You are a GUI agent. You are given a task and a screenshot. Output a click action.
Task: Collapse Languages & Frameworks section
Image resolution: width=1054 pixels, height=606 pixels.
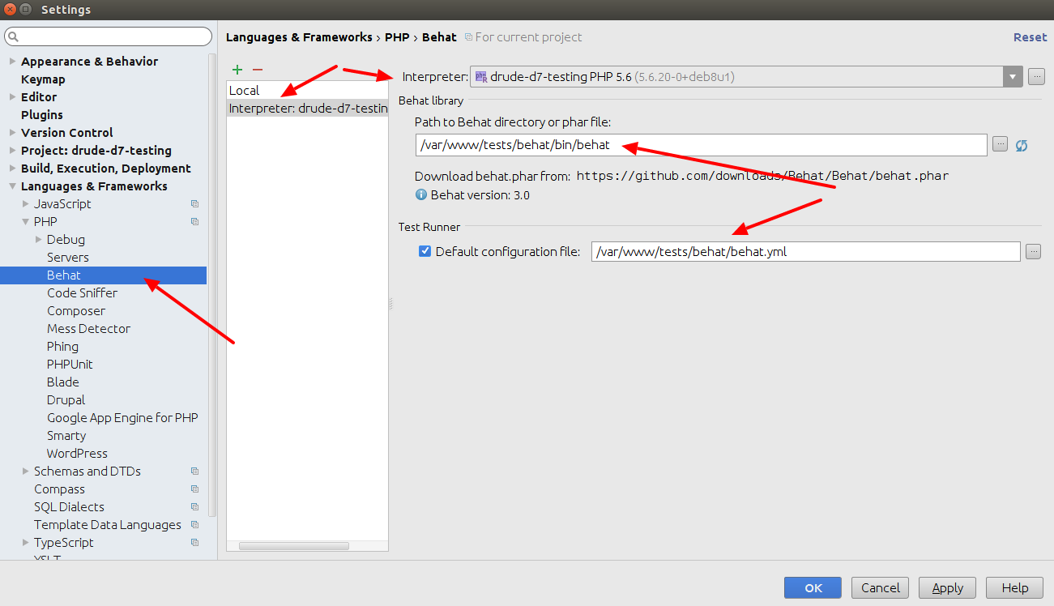click(12, 186)
